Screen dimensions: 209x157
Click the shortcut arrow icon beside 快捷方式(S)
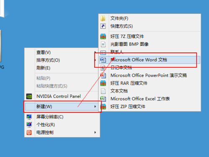[x=103, y=26]
